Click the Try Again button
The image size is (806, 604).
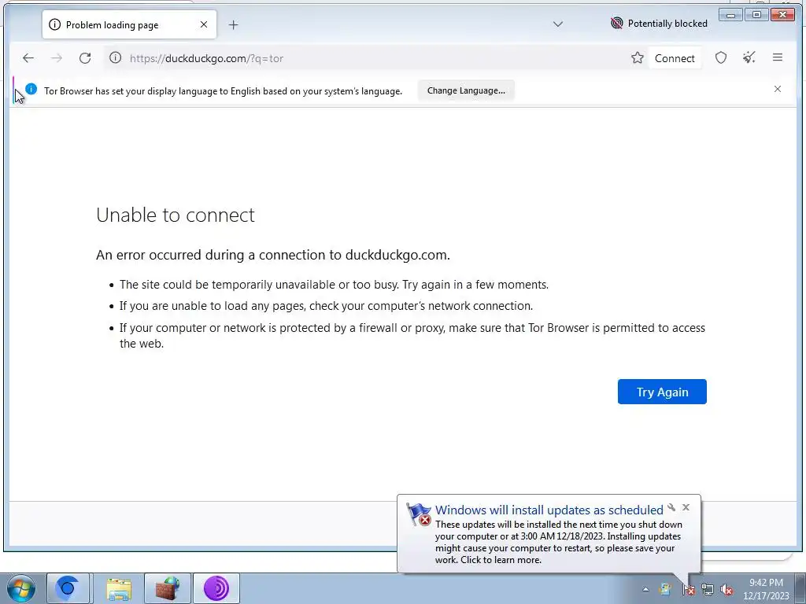tap(662, 392)
